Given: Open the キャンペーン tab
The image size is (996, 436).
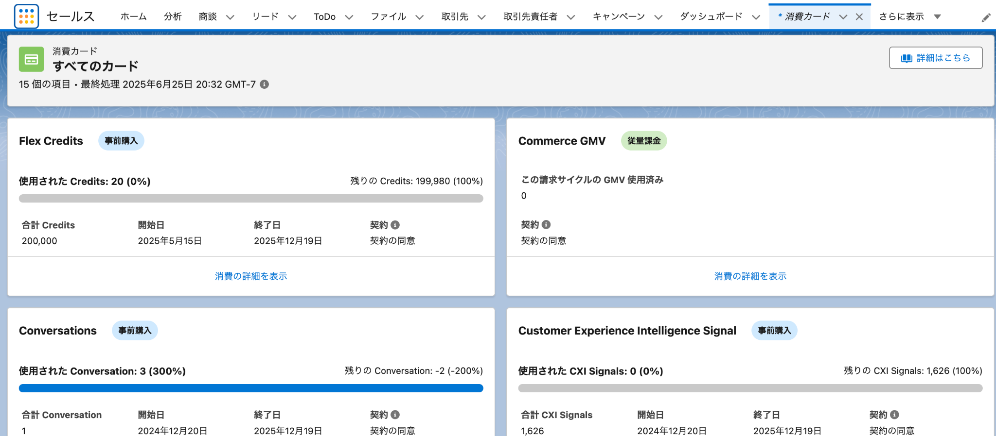Looking at the screenshot, I should pyautogui.click(x=619, y=17).
